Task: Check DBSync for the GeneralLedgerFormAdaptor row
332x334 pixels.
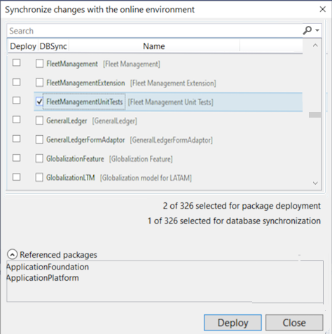Action: [x=39, y=139]
